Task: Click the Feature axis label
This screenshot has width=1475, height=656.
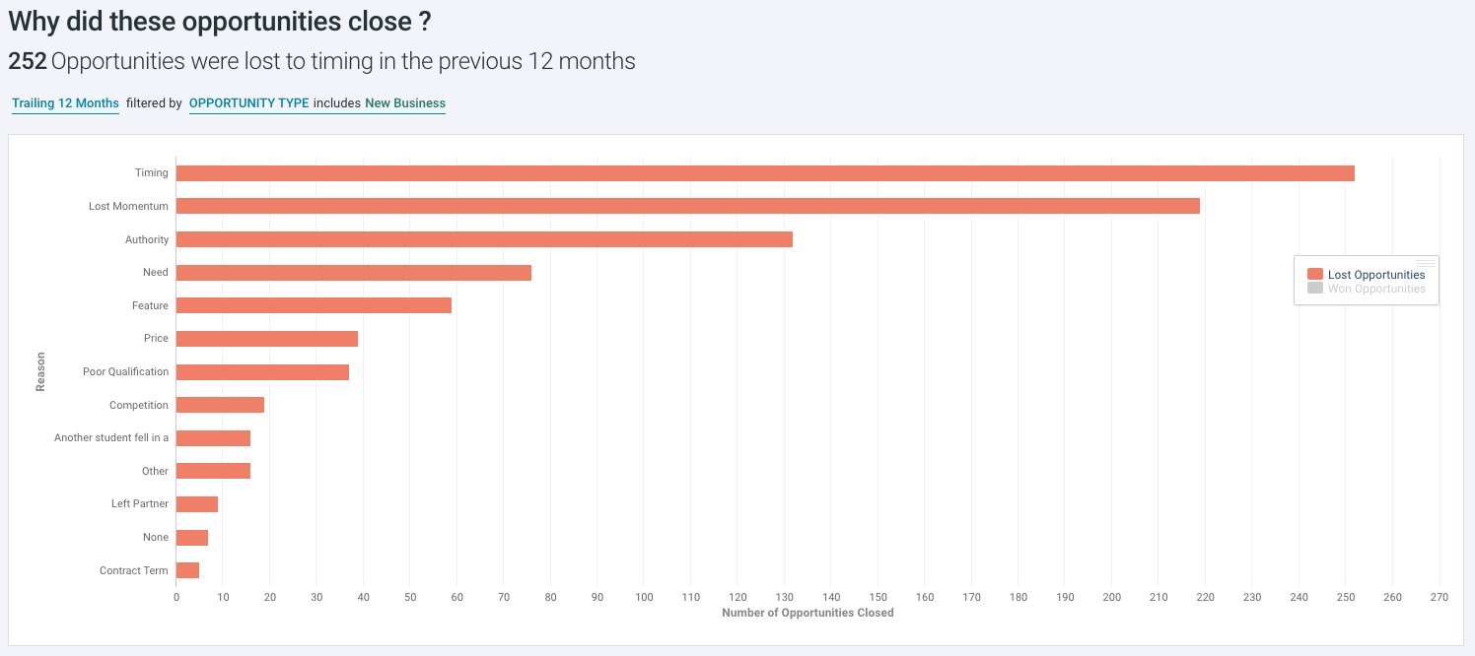Action: 150,305
